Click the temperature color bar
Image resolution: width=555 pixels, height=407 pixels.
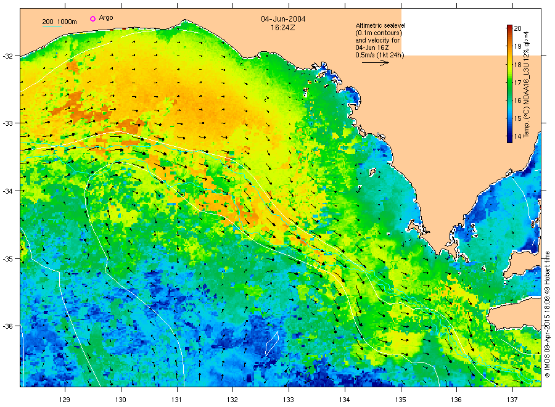[x=509, y=84]
